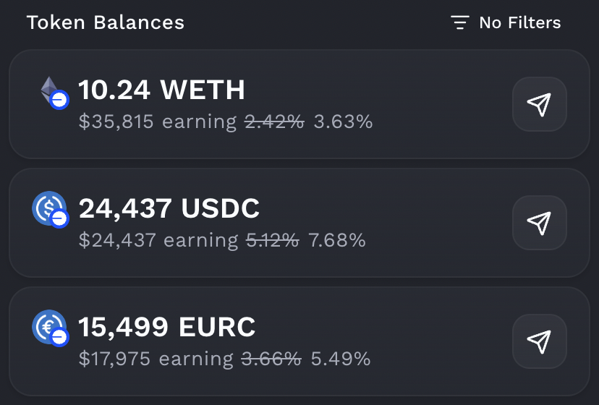
Task: Select the 24,437 USDC balance title
Action: pyautogui.click(x=169, y=209)
